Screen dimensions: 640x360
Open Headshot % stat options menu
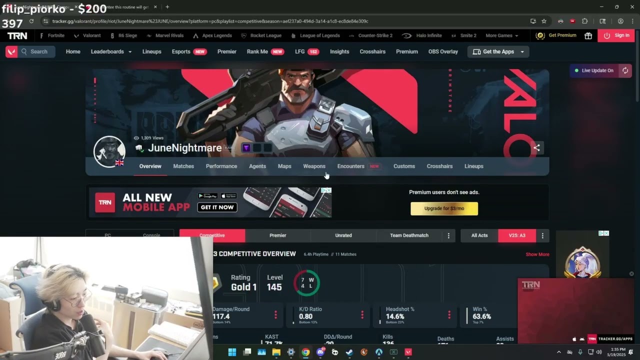449,314
